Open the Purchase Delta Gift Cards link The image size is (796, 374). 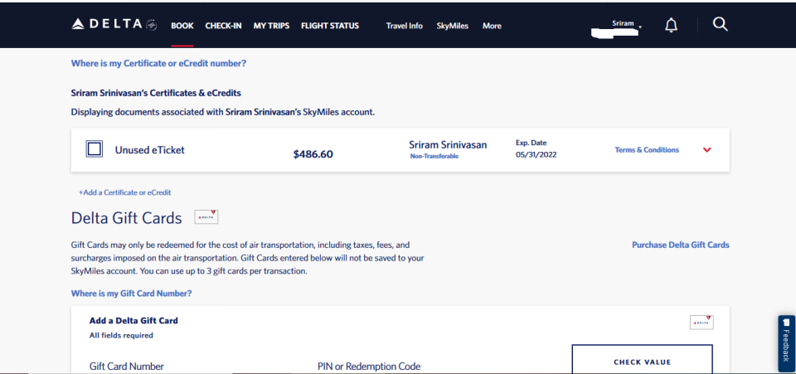click(x=680, y=245)
